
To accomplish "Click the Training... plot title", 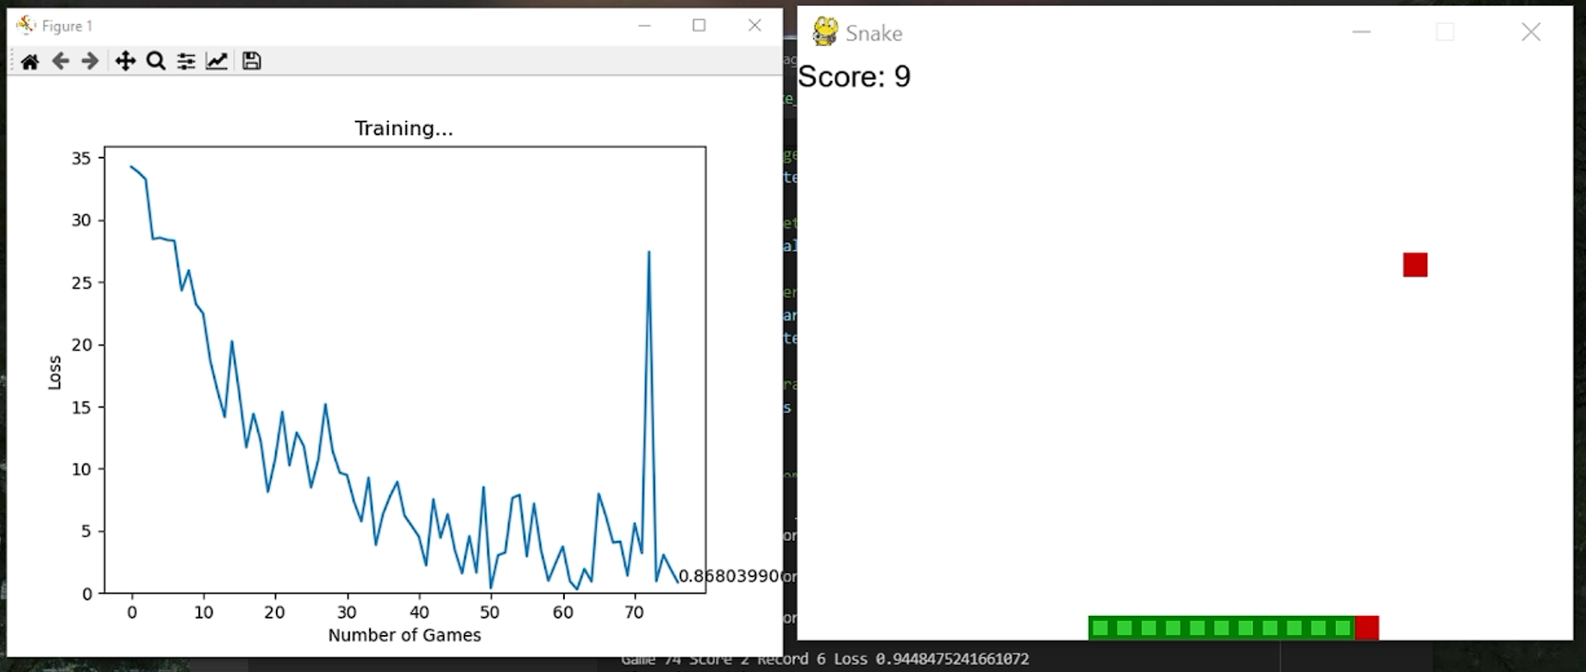I will tap(404, 128).
